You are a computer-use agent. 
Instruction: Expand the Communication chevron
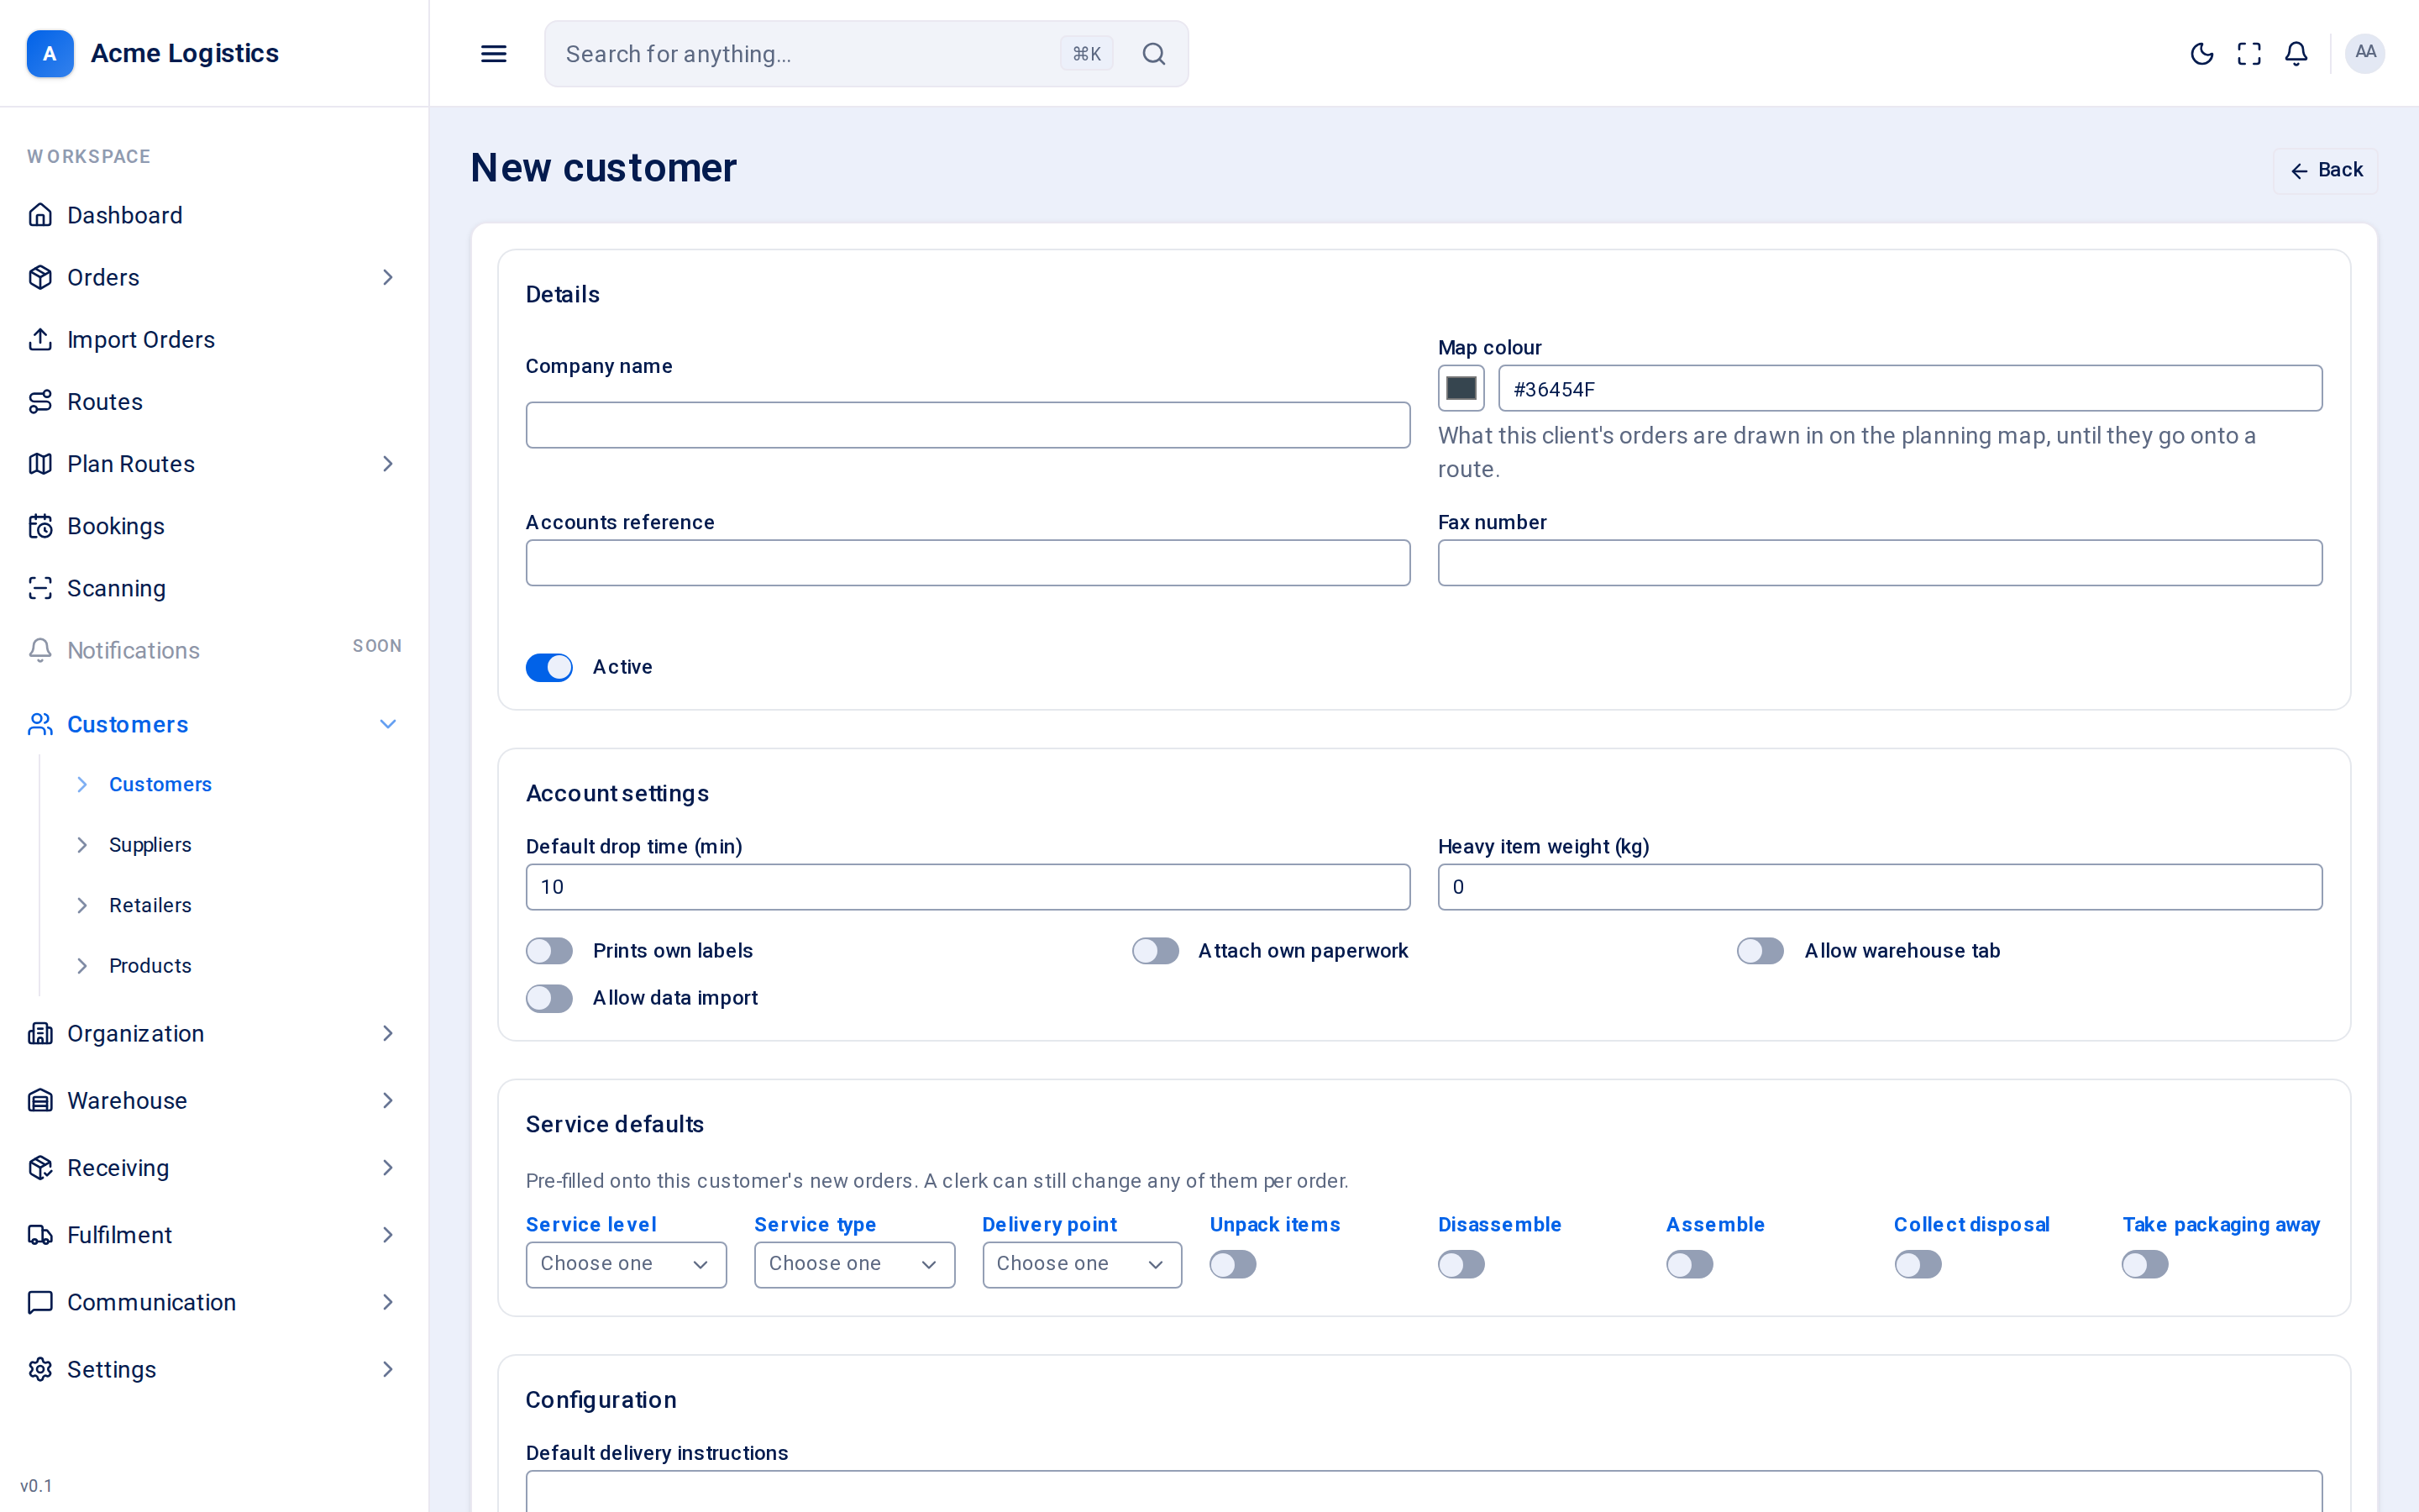(388, 1302)
